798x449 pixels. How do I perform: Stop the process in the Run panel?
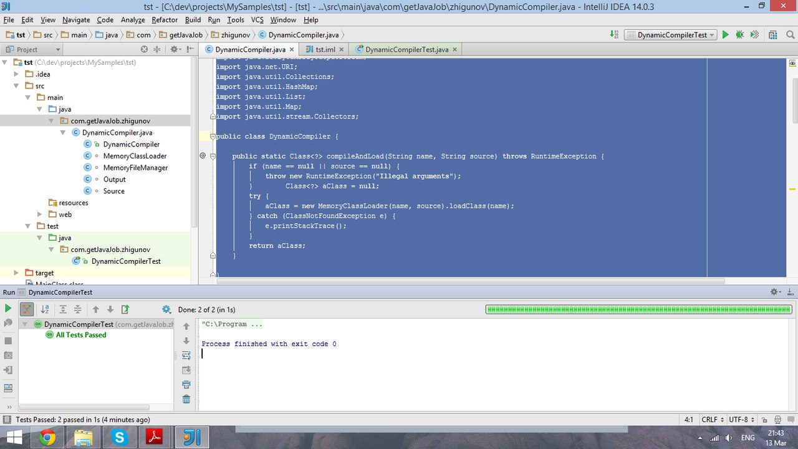[x=8, y=340]
